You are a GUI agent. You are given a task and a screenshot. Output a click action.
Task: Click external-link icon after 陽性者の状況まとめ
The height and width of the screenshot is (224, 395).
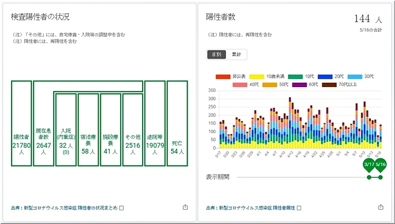pos(122,208)
